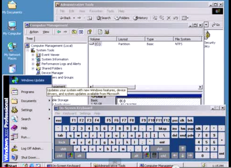Click the Up one level folder icon

pos(74,32)
